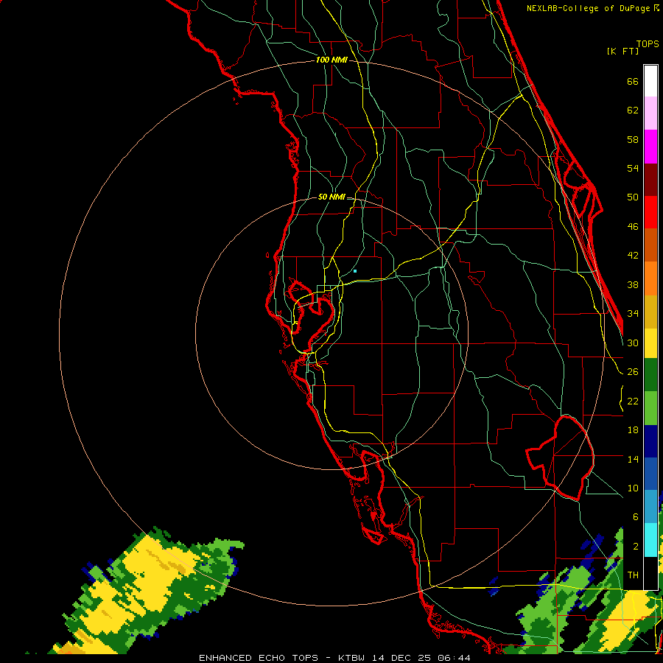Click the 50 NMI range ring label

[x=331, y=197]
